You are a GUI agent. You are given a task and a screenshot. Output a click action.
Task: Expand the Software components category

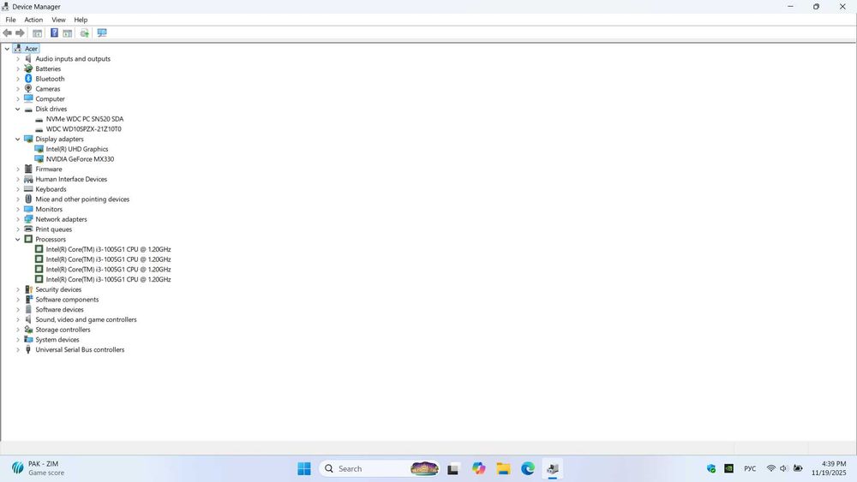[x=17, y=300]
